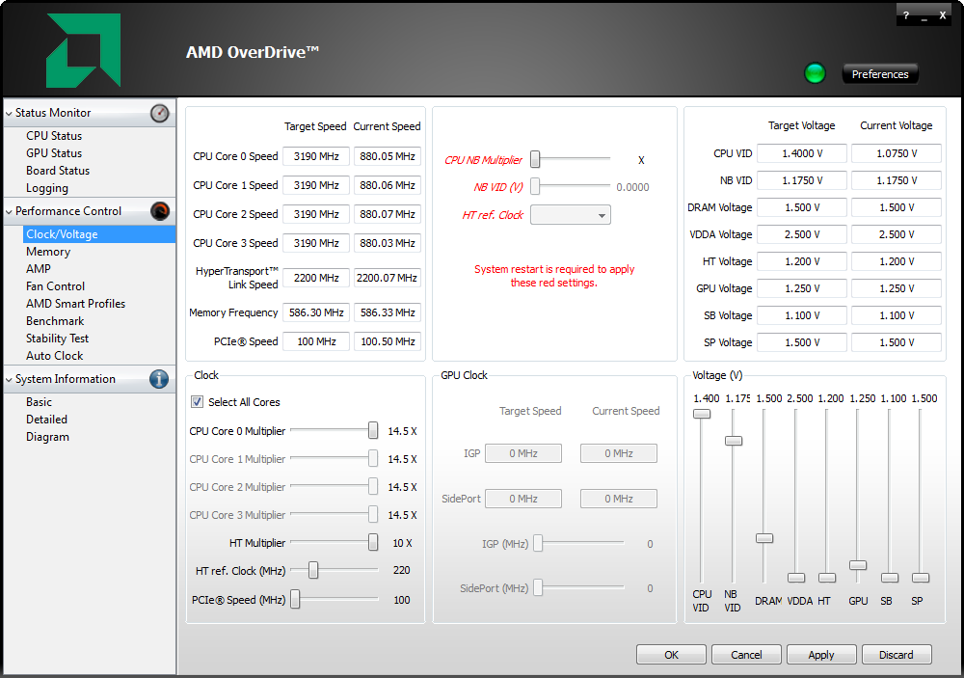Open the Benchmark page

[x=55, y=321]
